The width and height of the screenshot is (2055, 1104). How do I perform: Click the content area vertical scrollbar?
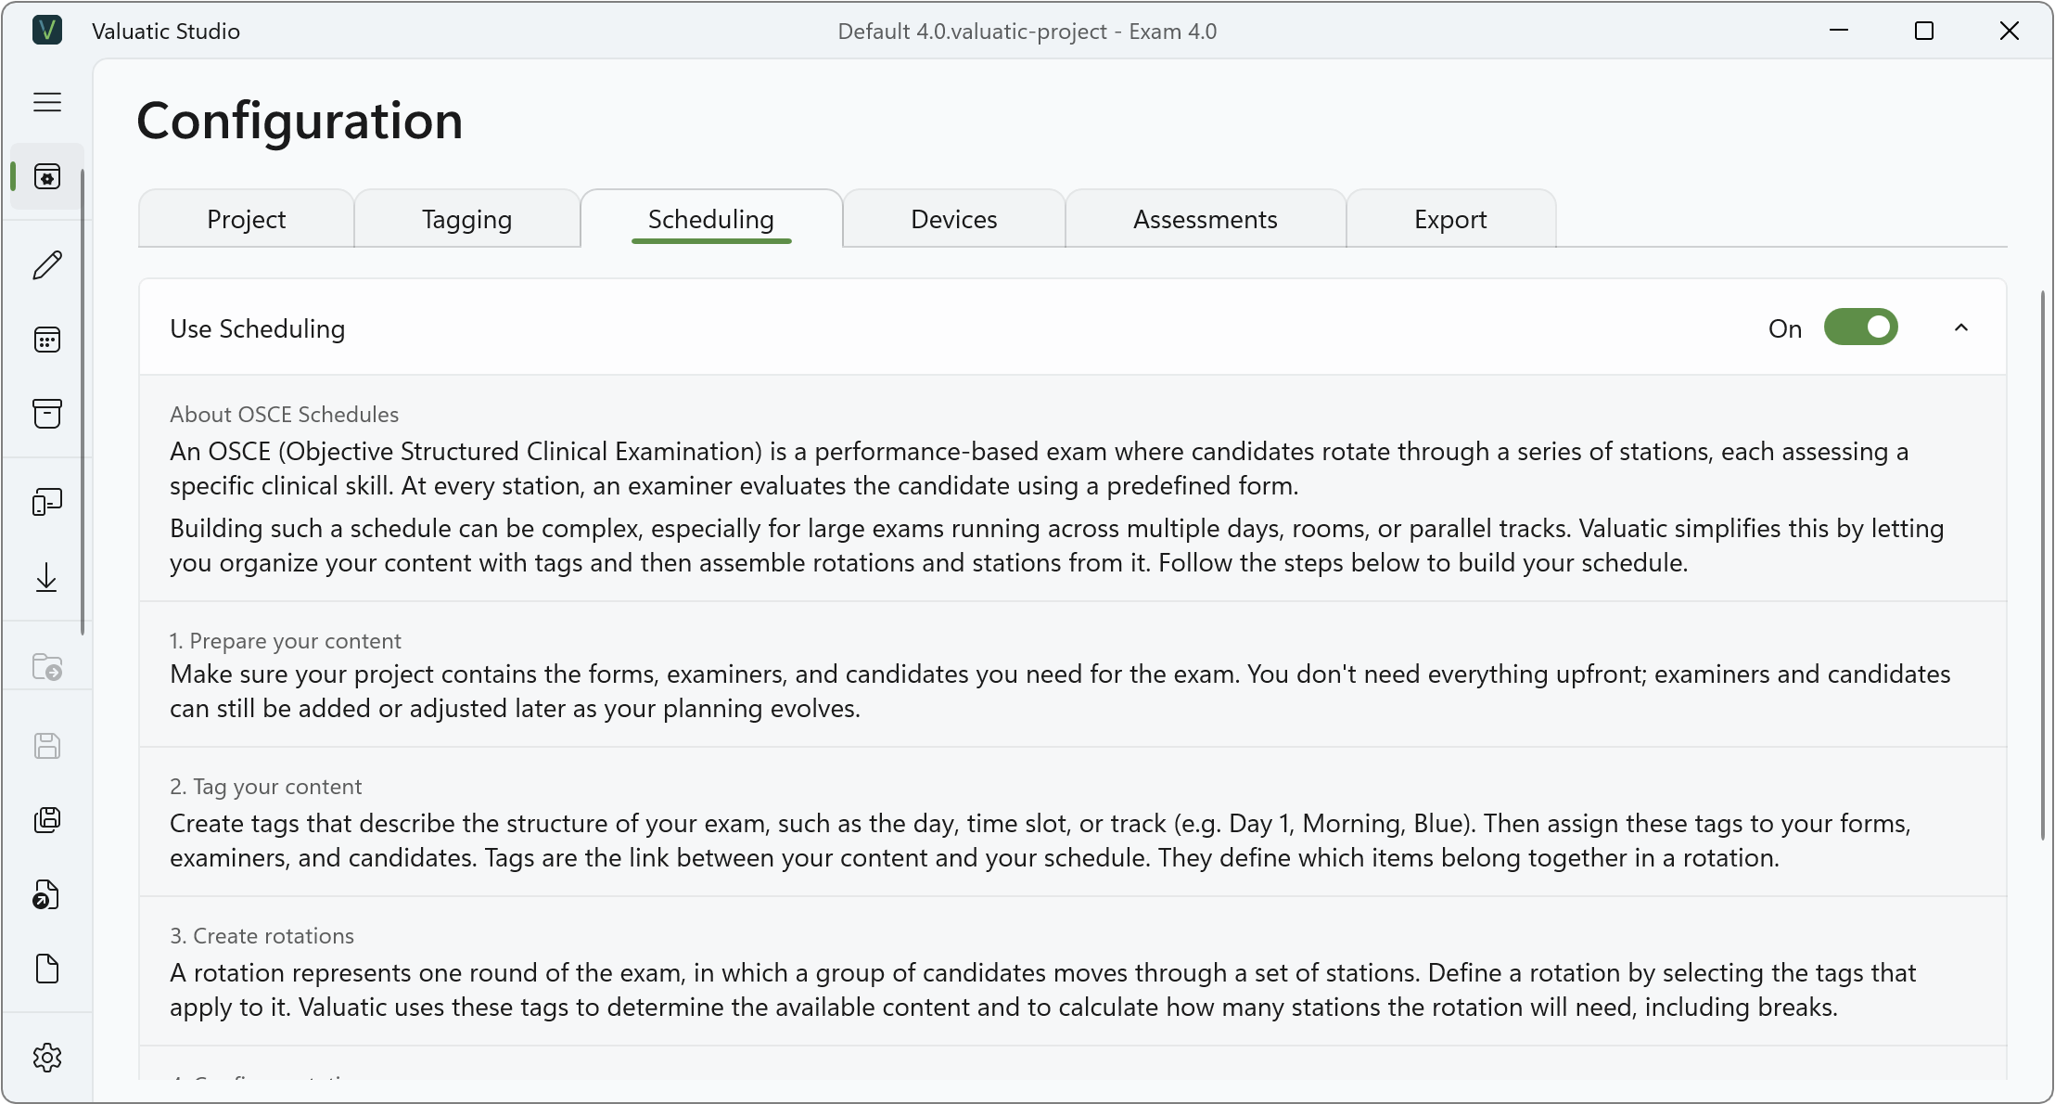2042,566
